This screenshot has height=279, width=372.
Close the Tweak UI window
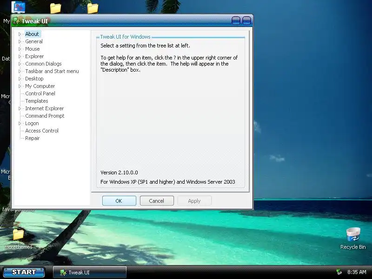(x=246, y=20)
